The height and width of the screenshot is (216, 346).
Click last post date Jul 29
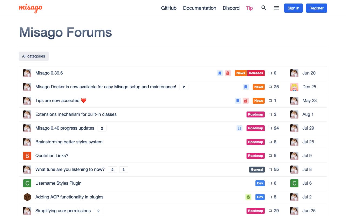(308, 128)
